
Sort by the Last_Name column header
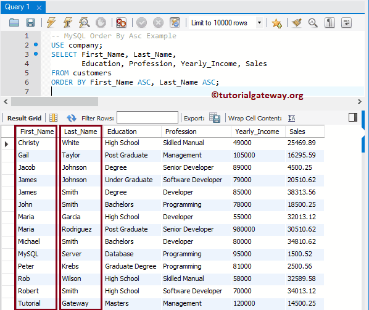pyautogui.click(x=80, y=132)
